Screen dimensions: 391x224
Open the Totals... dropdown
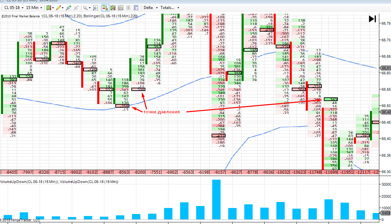coord(169,8)
